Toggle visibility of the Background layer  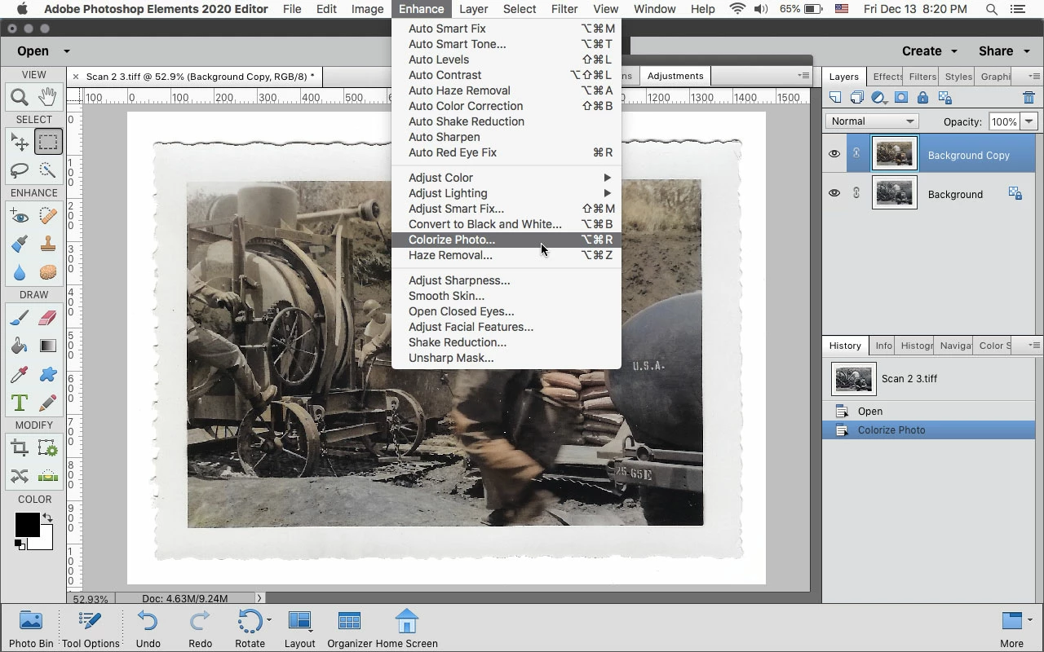tap(834, 193)
